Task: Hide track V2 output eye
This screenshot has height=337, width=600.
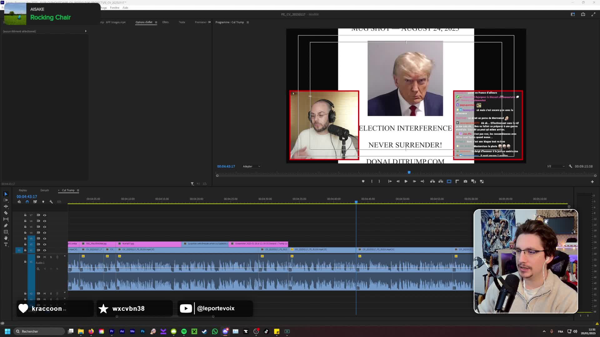Action: coord(45,244)
